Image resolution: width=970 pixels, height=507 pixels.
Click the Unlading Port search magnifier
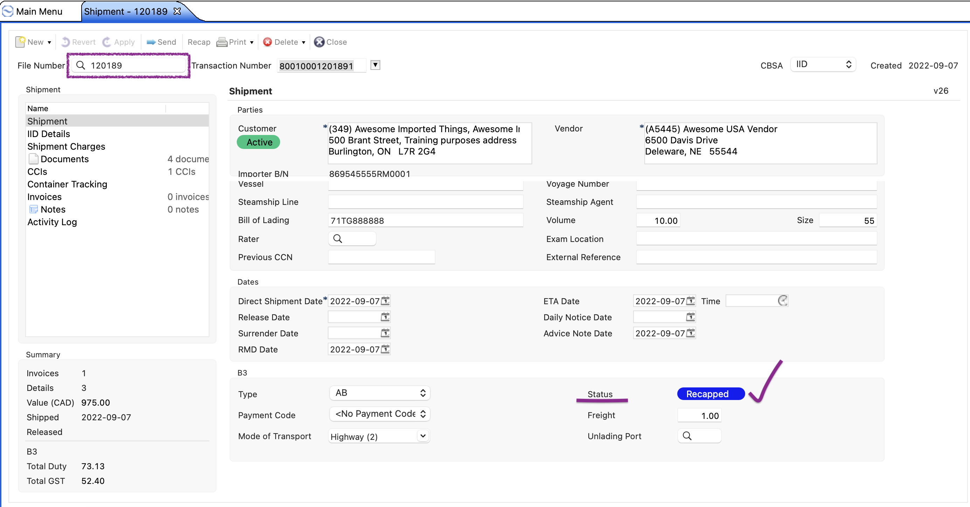687,436
